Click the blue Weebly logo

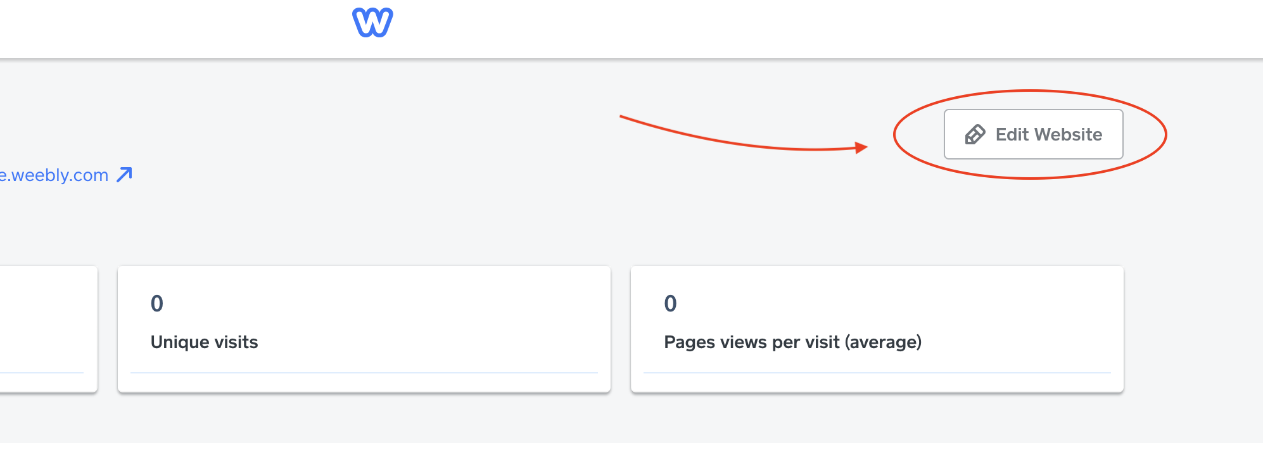[372, 23]
